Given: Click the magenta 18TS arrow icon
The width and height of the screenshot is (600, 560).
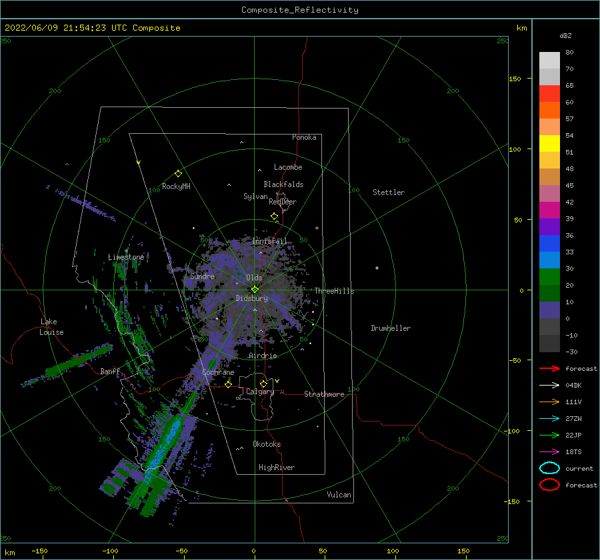Looking at the screenshot, I should 549,452.
